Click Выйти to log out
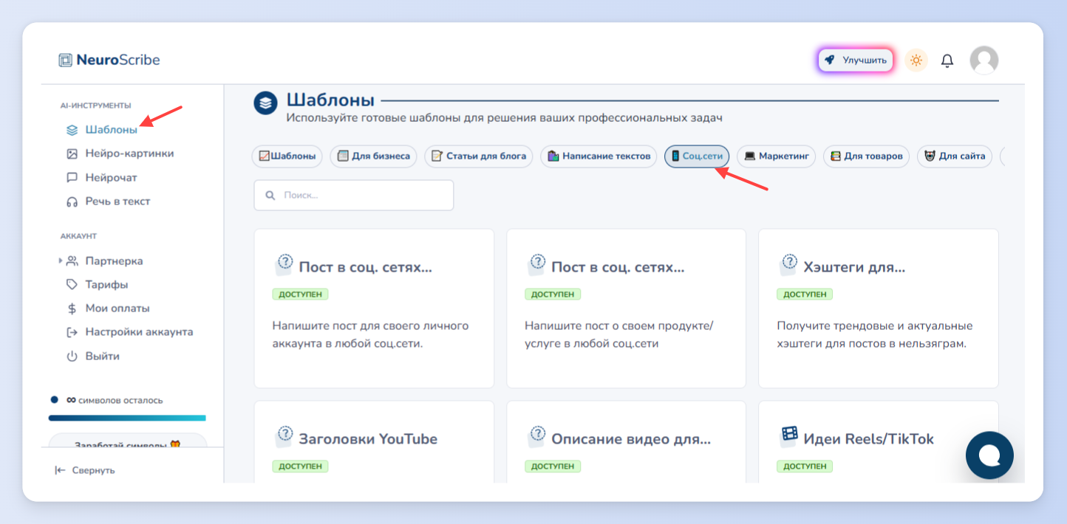 pyautogui.click(x=102, y=356)
